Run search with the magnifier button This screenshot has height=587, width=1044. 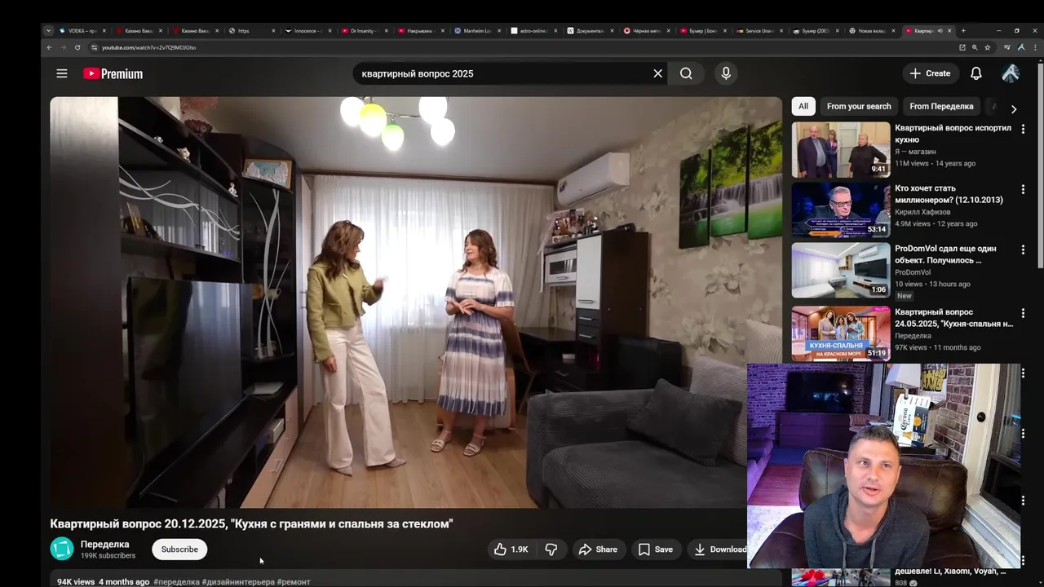click(x=686, y=73)
